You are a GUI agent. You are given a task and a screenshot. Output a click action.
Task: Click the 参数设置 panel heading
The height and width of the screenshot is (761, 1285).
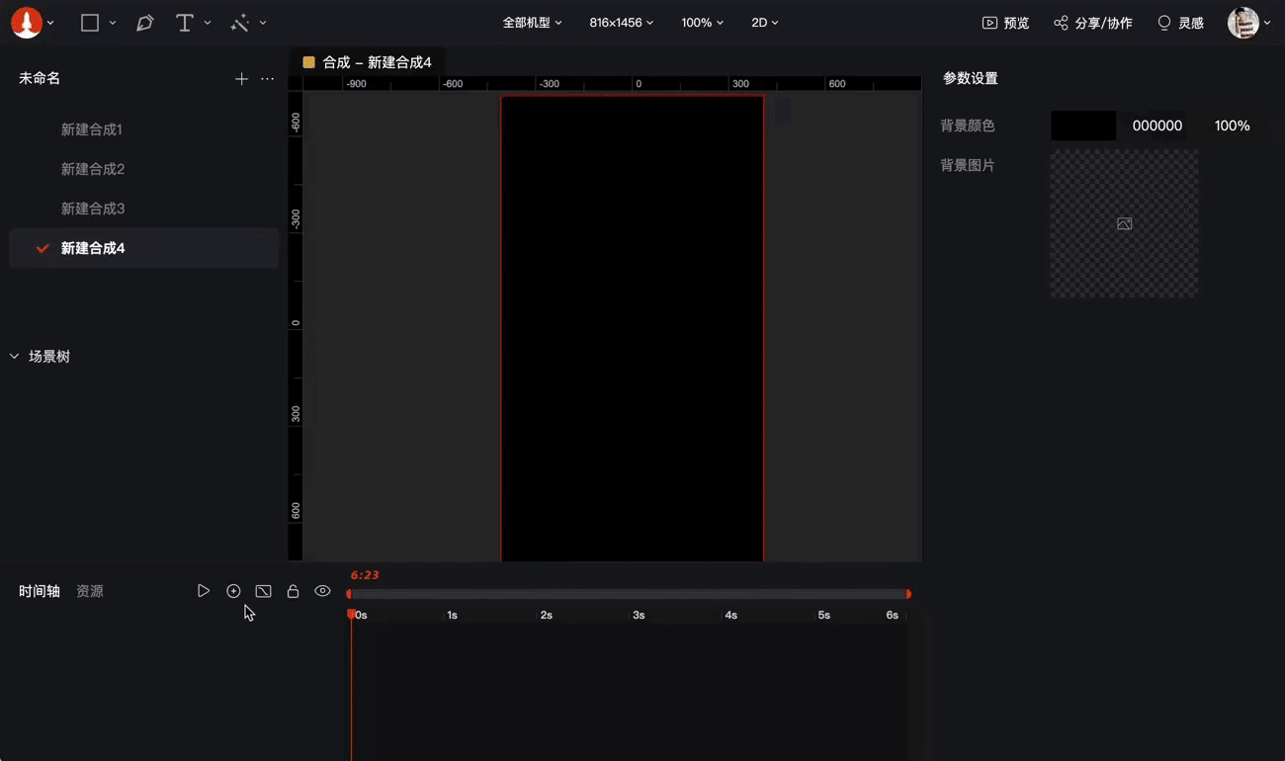970,78
